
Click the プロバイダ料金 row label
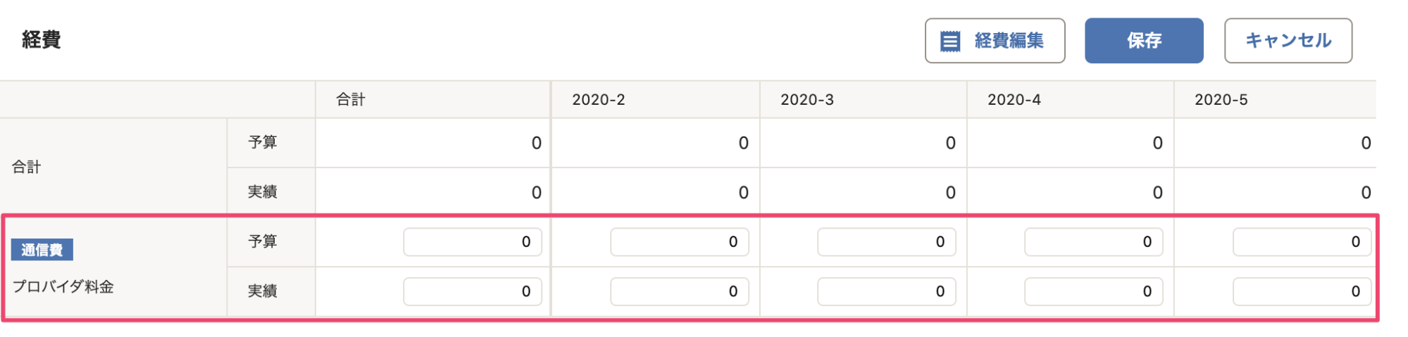tap(63, 287)
